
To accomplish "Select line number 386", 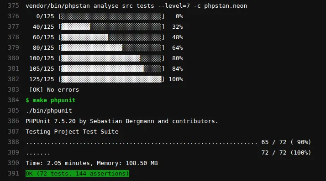I will point(13,121).
